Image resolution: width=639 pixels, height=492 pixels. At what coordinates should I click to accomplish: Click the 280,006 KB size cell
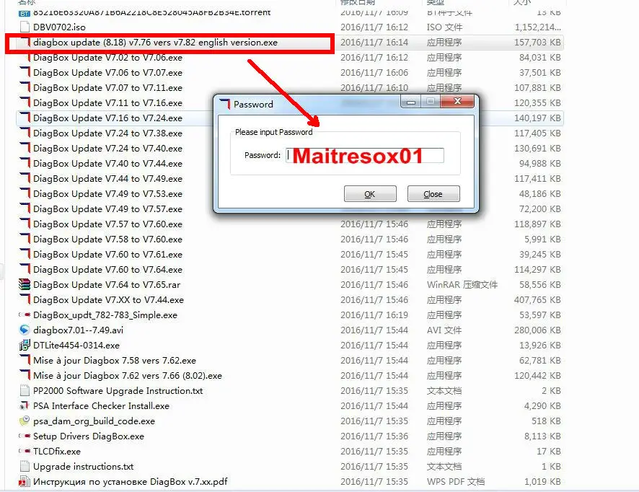tap(537, 330)
